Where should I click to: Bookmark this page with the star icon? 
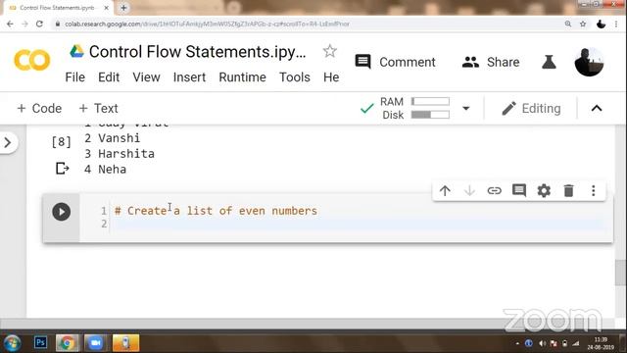[x=583, y=24]
